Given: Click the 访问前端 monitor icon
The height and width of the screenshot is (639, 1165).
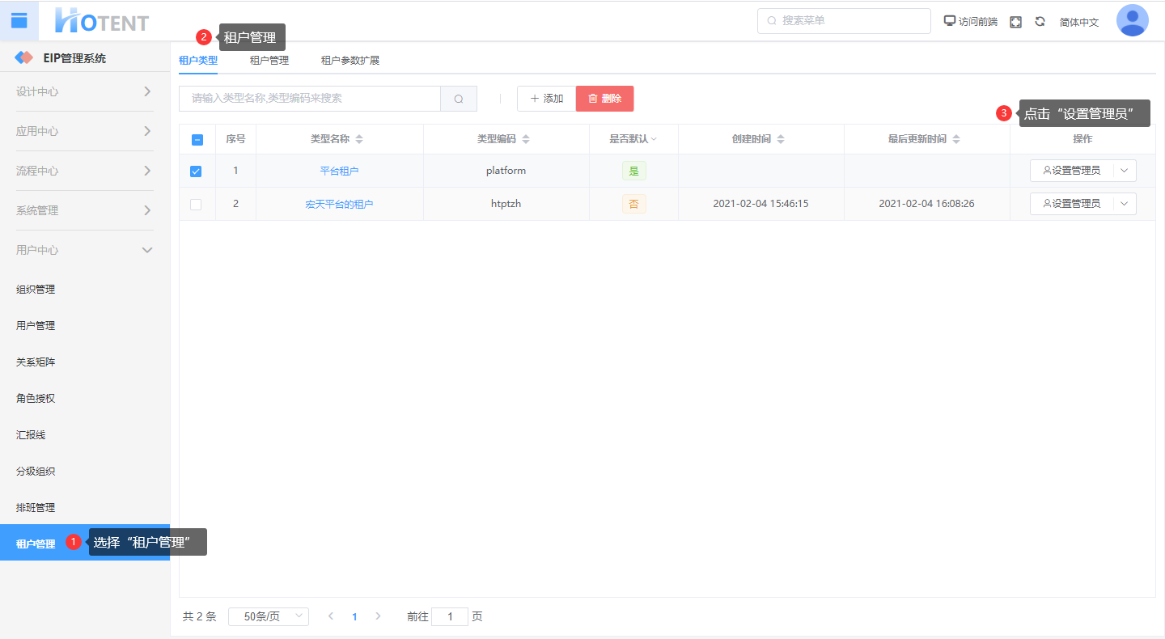Looking at the screenshot, I should pyautogui.click(x=950, y=21).
